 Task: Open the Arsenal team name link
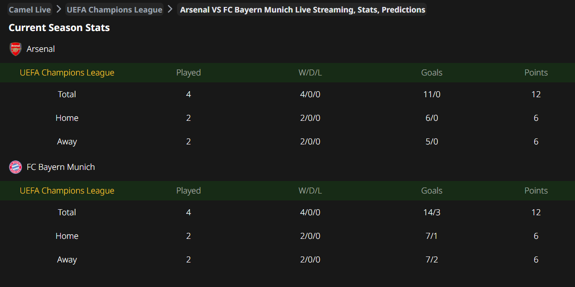click(x=41, y=49)
